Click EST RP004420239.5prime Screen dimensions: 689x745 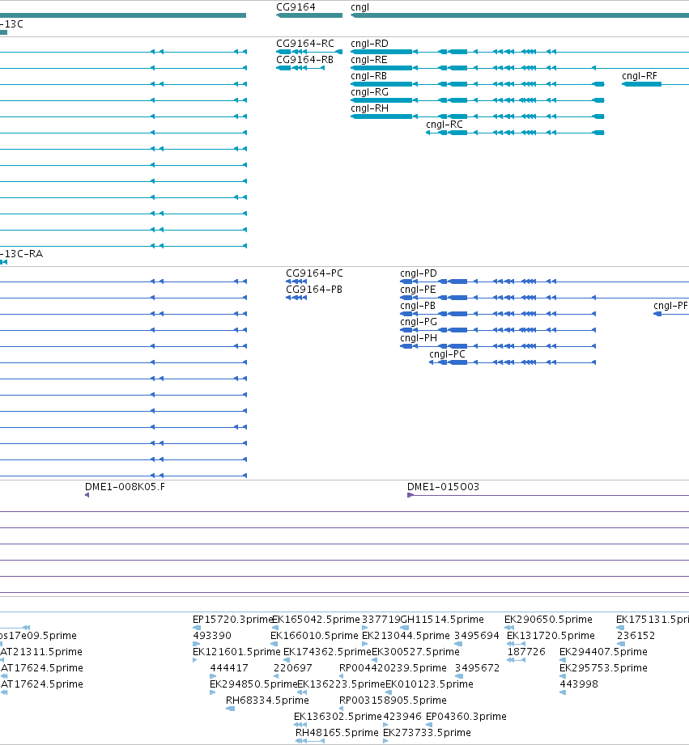pyautogui.click(x=393, y=667)
